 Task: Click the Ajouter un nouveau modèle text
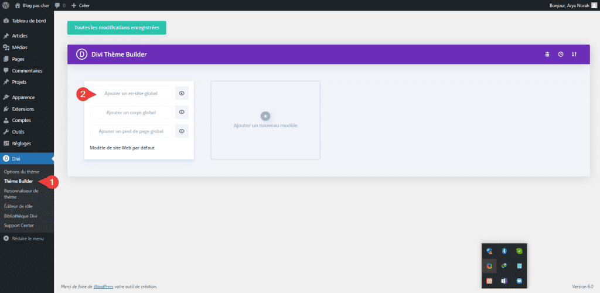click(x=265, y=125)
